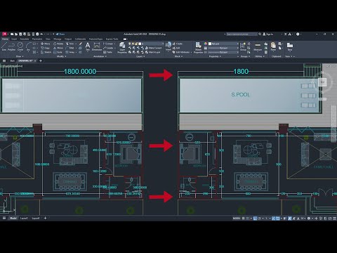Choose the Mirror command
Screen dimensions: 337x253
tap(58, 48)
